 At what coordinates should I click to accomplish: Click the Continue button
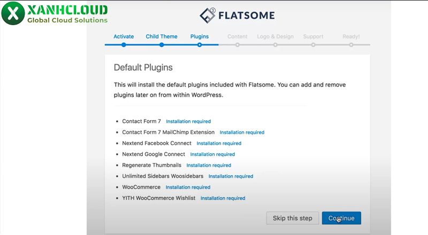341,218
